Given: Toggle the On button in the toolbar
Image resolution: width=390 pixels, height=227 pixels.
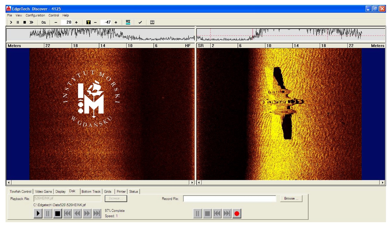Looking at the screenshot, I should [x=44, y=22].
